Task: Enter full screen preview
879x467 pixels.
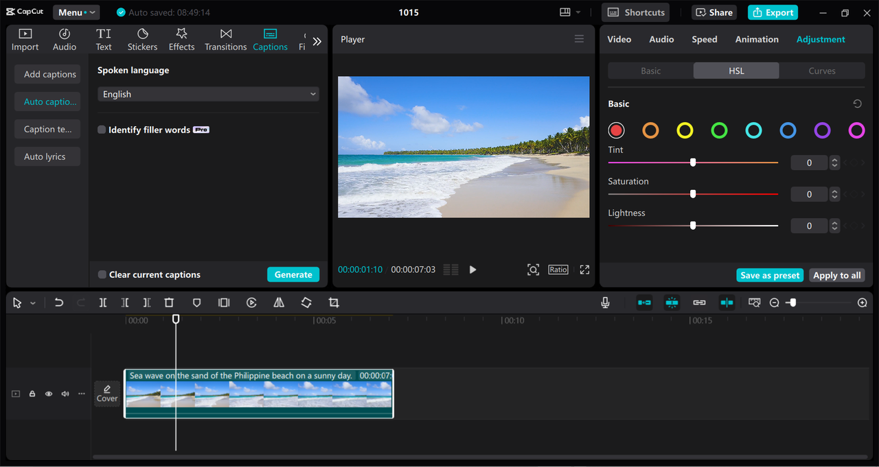Action: click(584, 270)
